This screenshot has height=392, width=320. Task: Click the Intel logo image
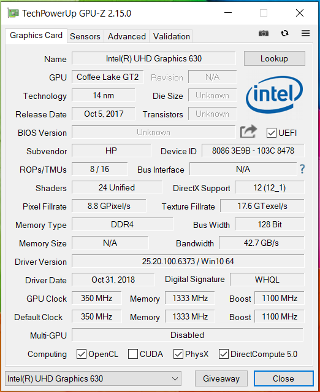pos(275,95)
